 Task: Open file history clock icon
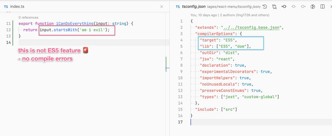265,7
